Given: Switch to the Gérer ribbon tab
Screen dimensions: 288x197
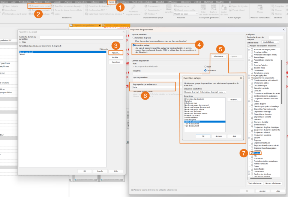Looking at the screenshot, I should [111, 2].
